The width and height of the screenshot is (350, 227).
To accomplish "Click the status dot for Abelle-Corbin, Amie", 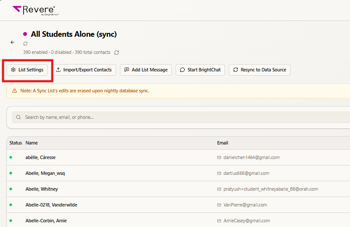I will [x=11, y=221].
